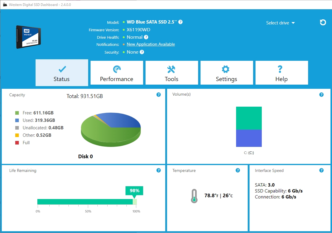Viewport: 332px width, 233px height.
Task: Open the Select drive dropdown
Action: click(280, 23)
